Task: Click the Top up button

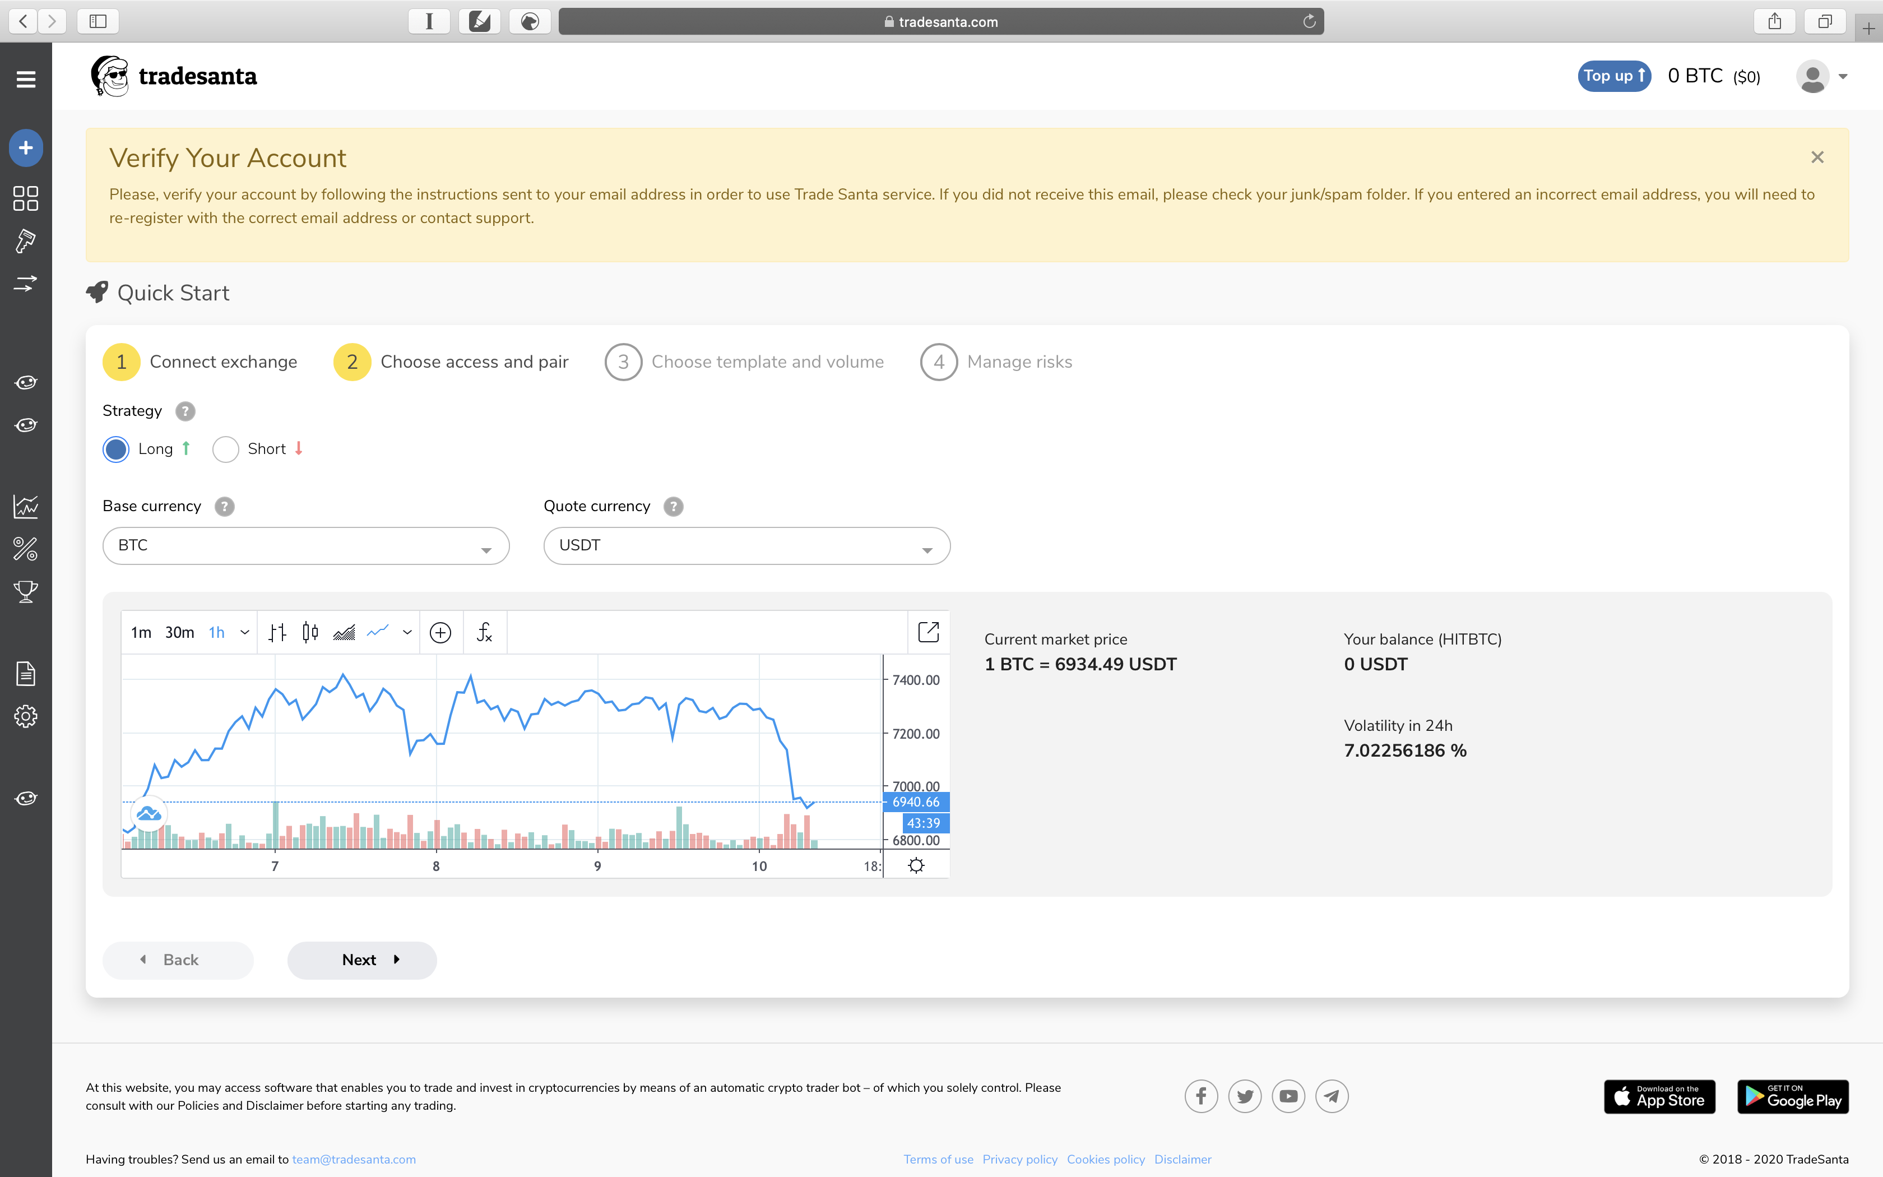Action: [x=1615, y=76]
